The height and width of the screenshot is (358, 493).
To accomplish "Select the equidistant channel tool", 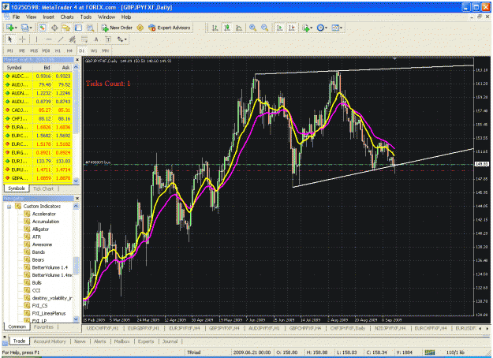I will (73, 39).
